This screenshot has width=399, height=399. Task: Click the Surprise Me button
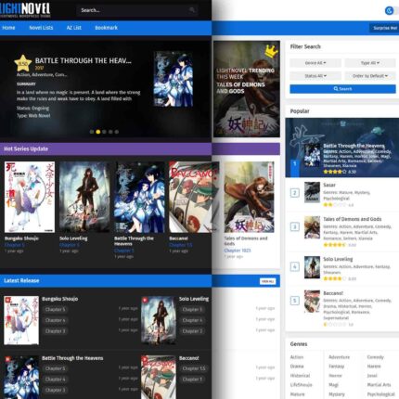coord(384,28)
